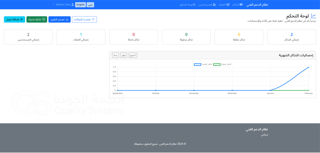
Task: Switch chart range to سنة (year)
Action: (x=115, y=55)
